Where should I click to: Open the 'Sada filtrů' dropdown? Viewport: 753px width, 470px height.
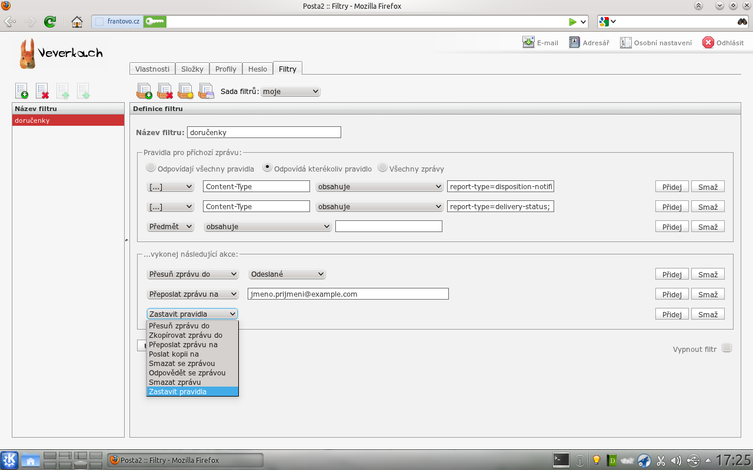pos(291,92)
